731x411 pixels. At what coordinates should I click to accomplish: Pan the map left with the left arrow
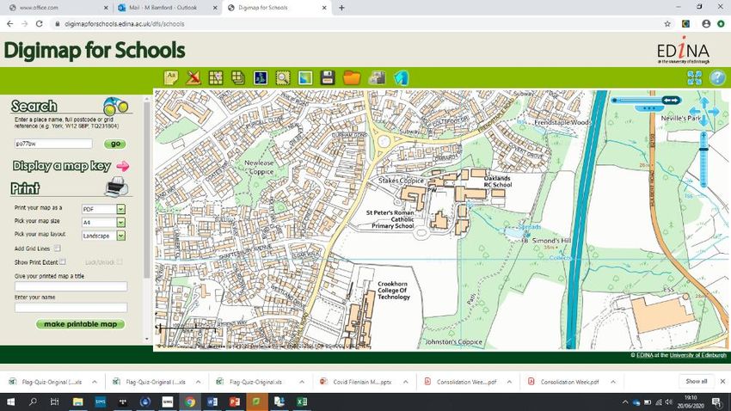(695, 112)
